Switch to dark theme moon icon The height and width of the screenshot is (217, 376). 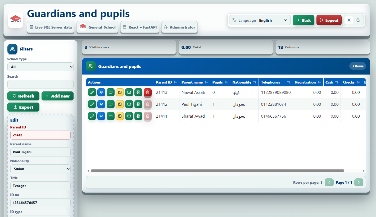tap(359, 20)
